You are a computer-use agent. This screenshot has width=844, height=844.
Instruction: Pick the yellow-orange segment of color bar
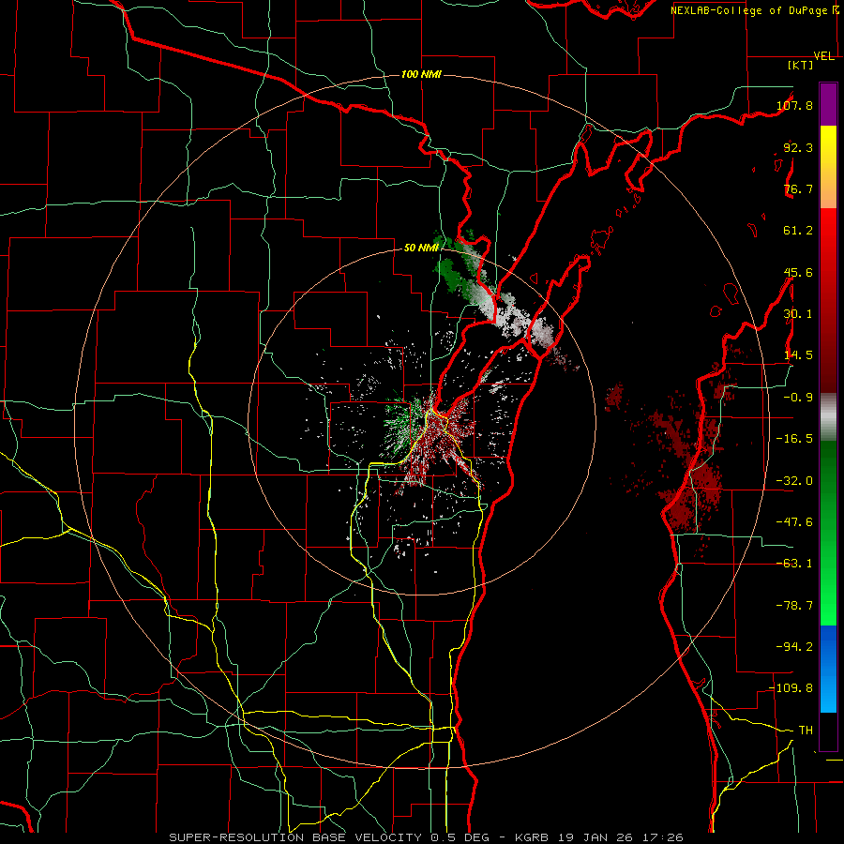pos(828,167)
